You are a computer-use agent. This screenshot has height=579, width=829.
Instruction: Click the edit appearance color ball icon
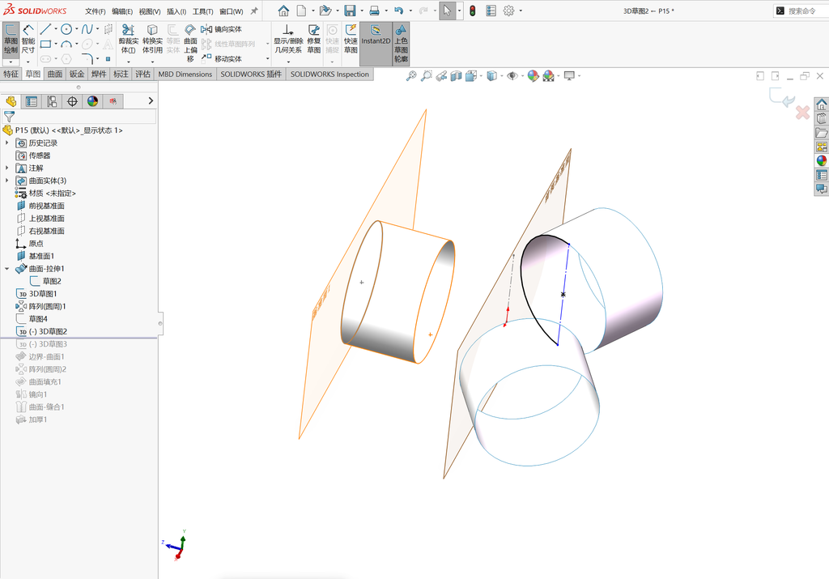(x=533, y=76)
